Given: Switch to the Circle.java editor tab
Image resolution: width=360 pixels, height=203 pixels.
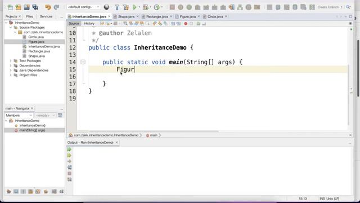Looking at the screenshot, I should tap(215, 16).
